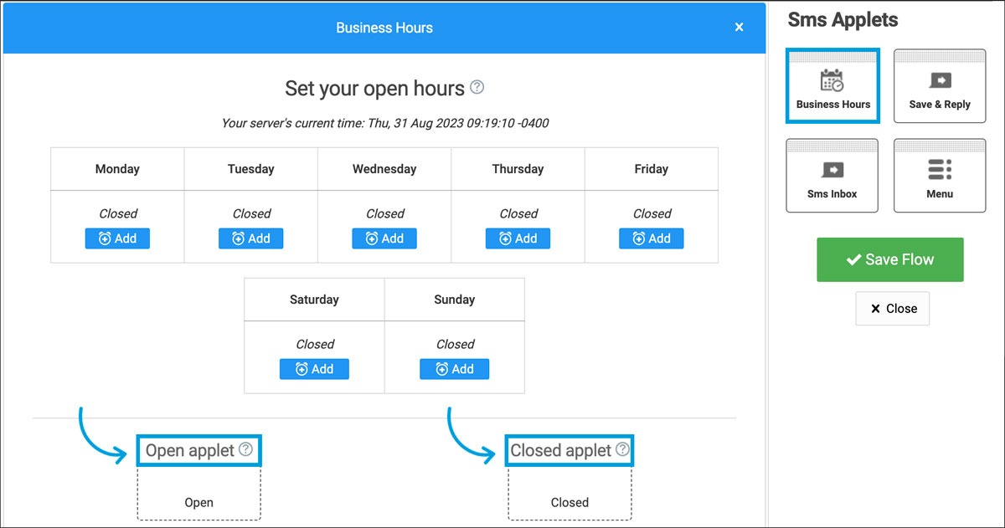Viewport: 1005px width, 528px height.
Task: Add open hours for Sunday
Action: click(455, 369)
